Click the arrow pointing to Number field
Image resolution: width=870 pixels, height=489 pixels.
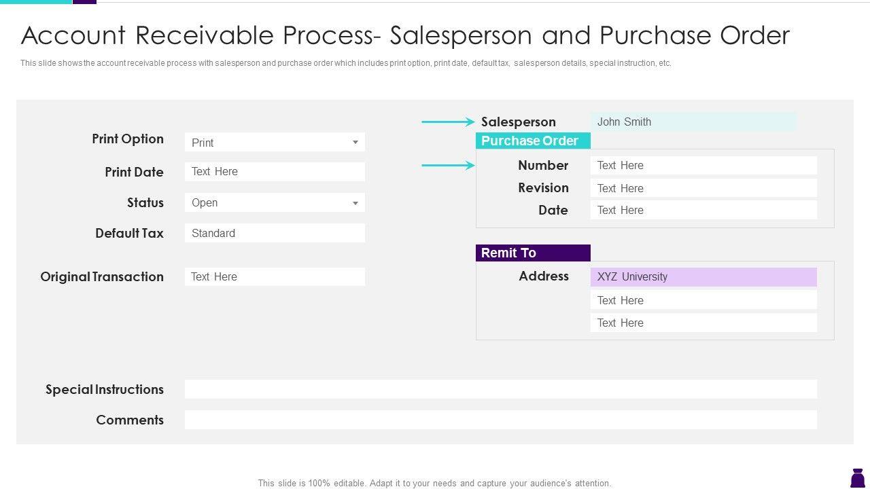coord(448,165)
